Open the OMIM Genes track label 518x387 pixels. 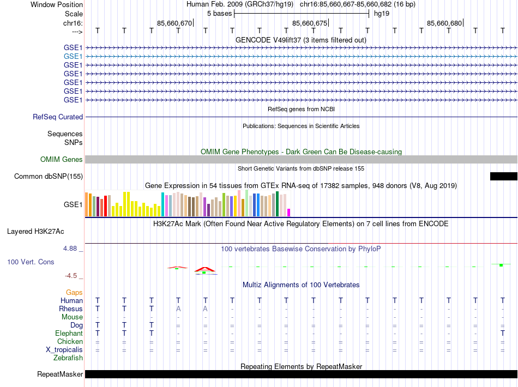62,160
